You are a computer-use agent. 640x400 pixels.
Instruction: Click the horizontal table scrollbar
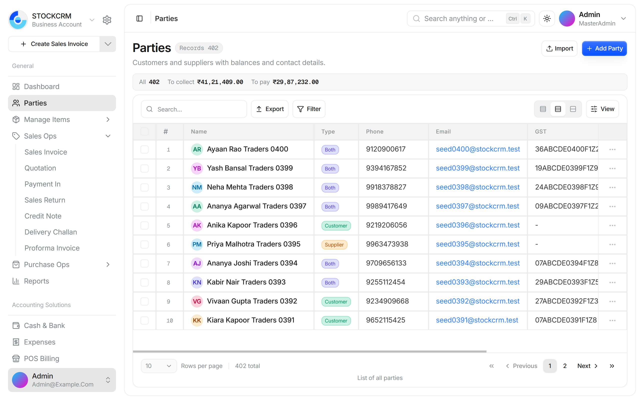coord(309,351)
